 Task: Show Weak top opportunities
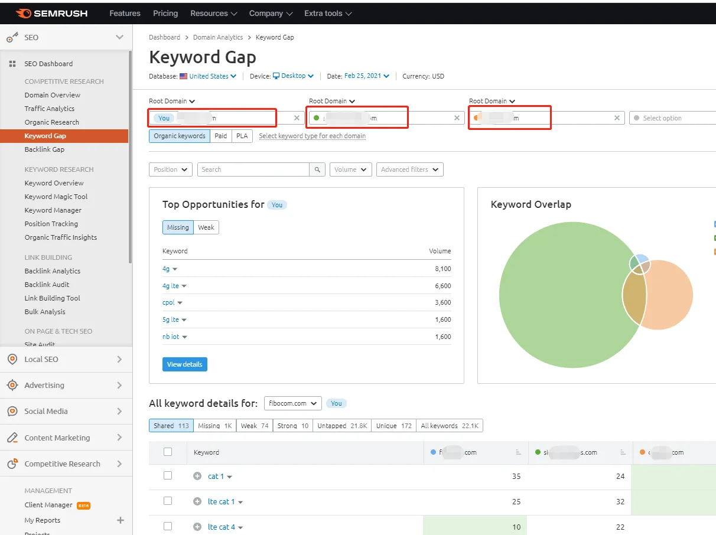[206, 227]
